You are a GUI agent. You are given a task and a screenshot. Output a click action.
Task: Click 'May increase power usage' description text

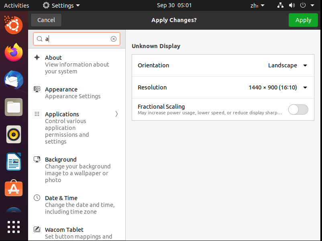(x=210, y=113)
